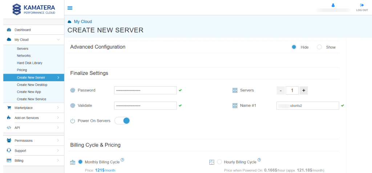Click the breadcrumb cloud icon
The height and width of the screenshot is (173, 372).
(69, 21)
